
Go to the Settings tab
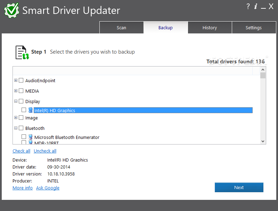(254, 28)
